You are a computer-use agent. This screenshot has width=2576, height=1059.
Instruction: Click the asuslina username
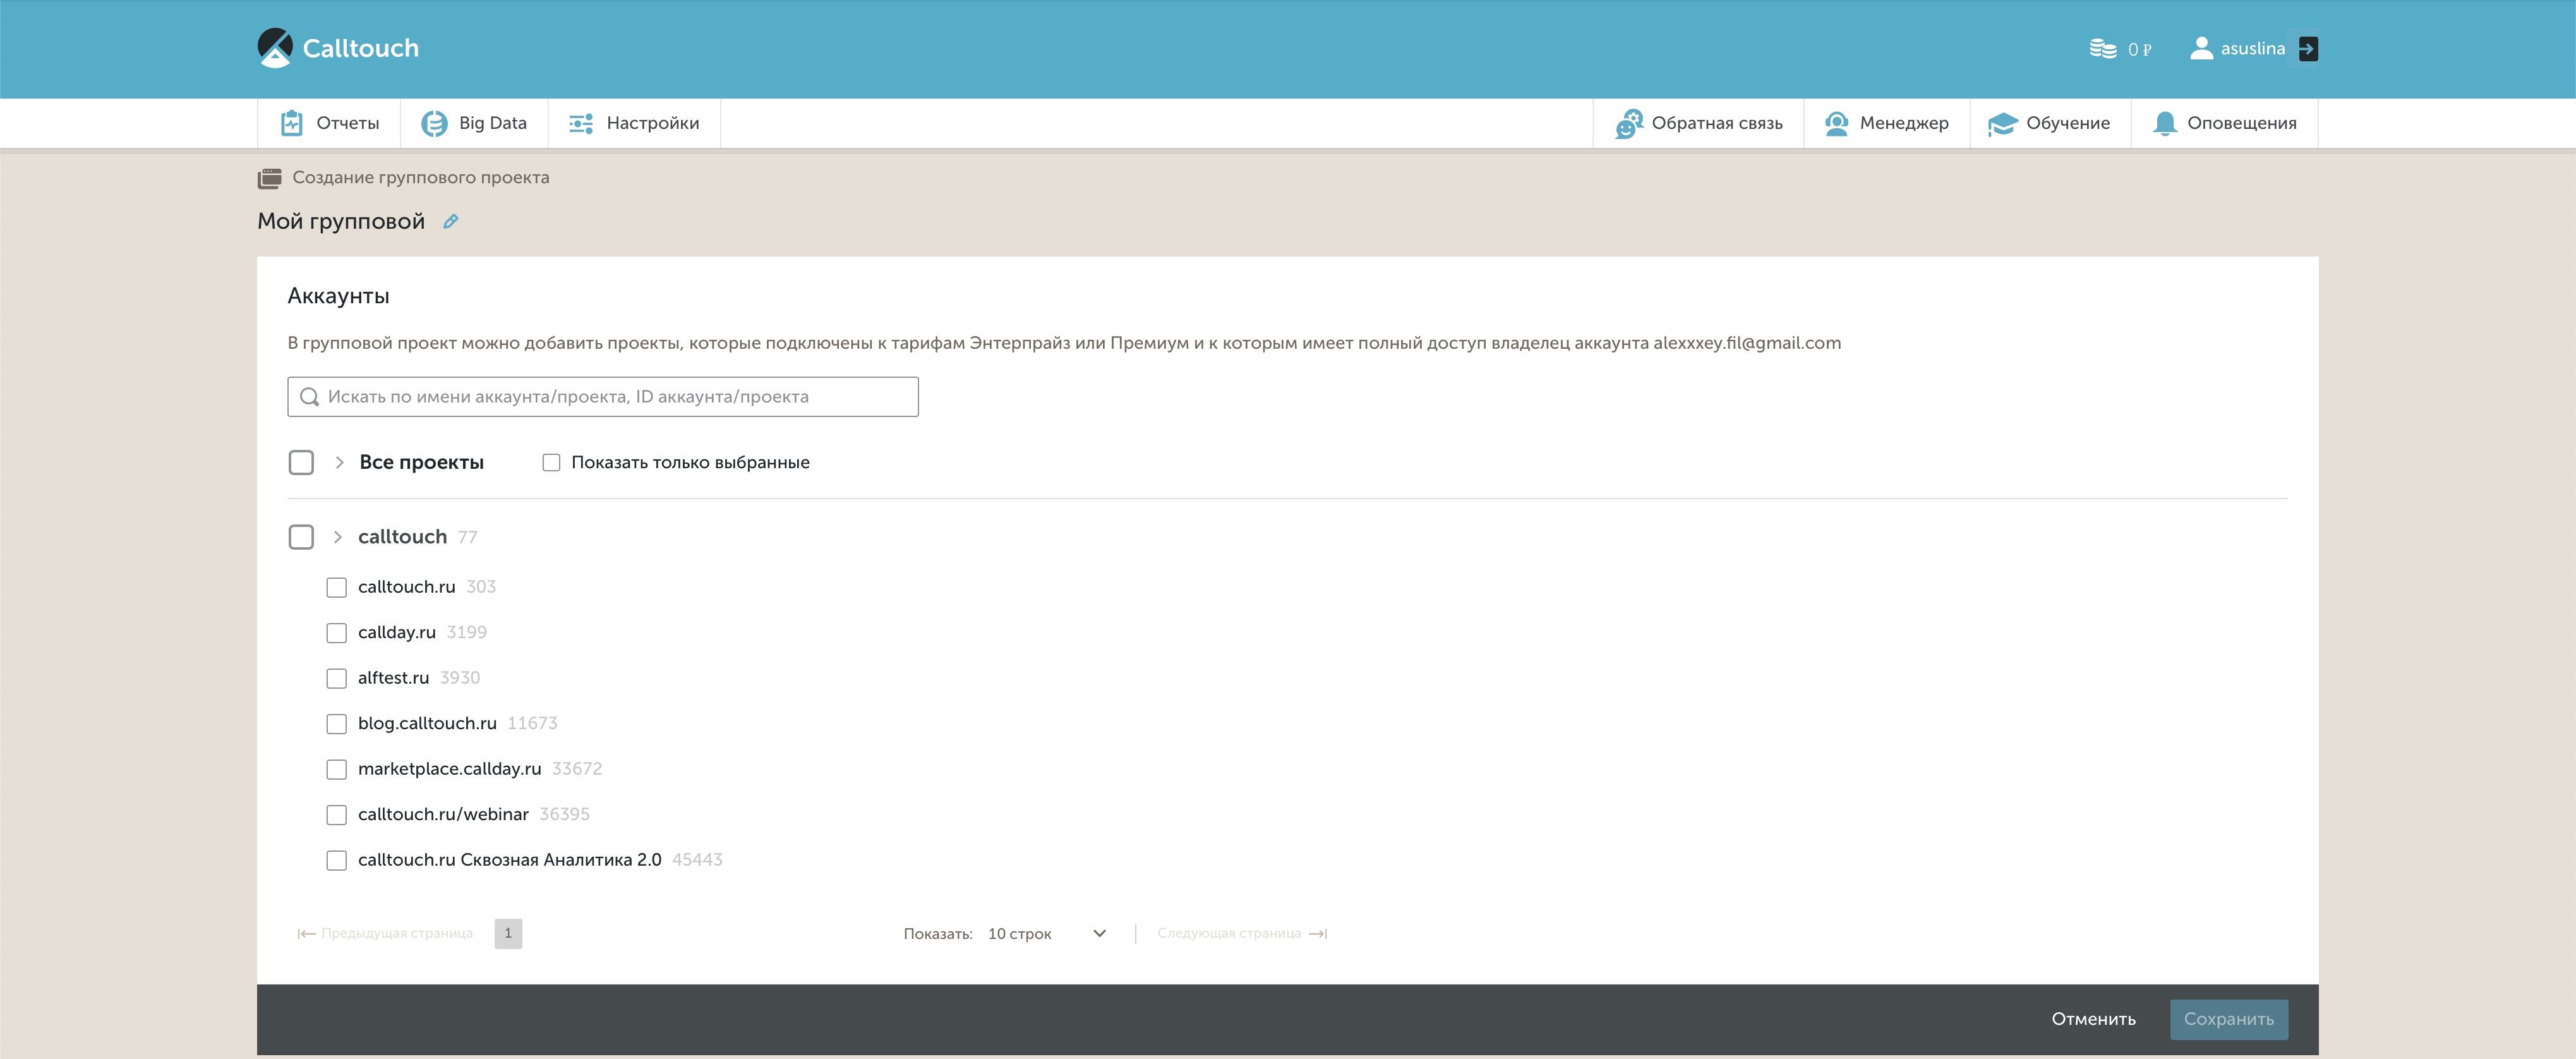click(x=2252, y=48)
